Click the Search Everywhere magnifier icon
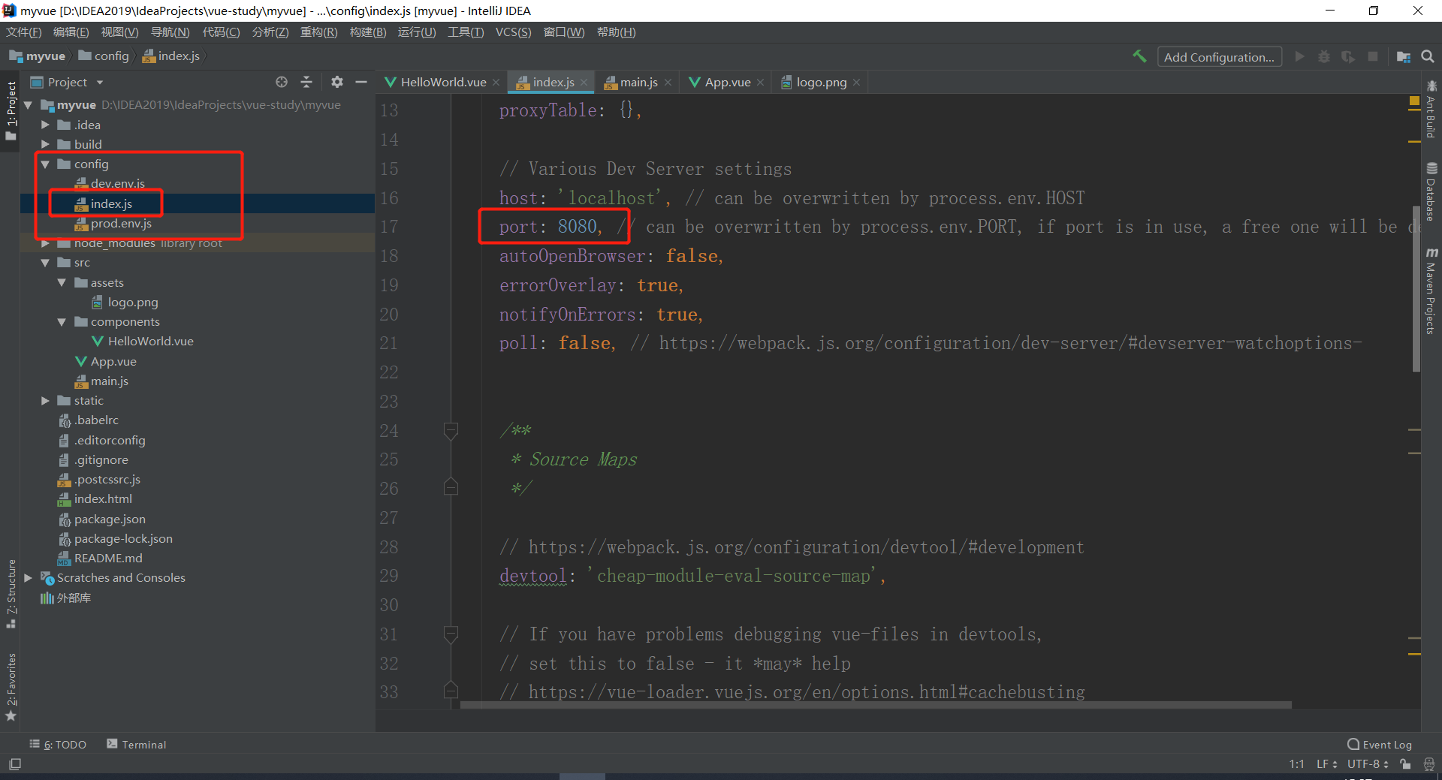 pos(1428,56)
